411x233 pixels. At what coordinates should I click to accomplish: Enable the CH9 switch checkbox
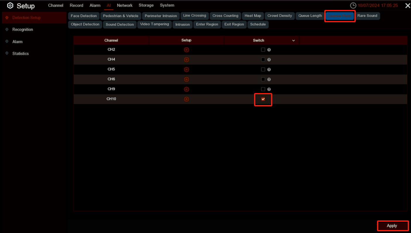pos(263,89)
